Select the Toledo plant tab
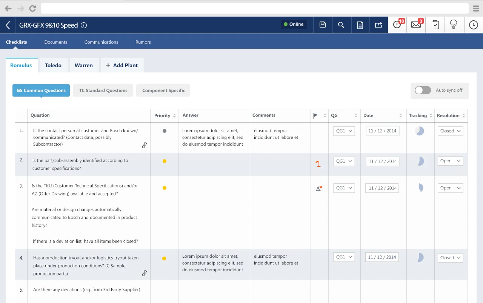This screenshot has width=483, height=303. coord(53,65)
